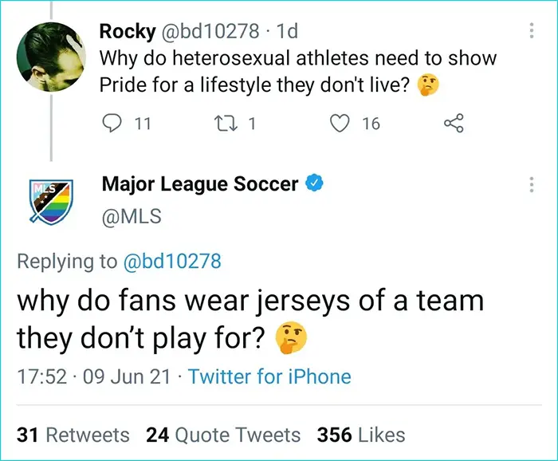Retweet Rocky's tweet
Viewport: 558px width, 461px height.
click(x=226, y=123)
